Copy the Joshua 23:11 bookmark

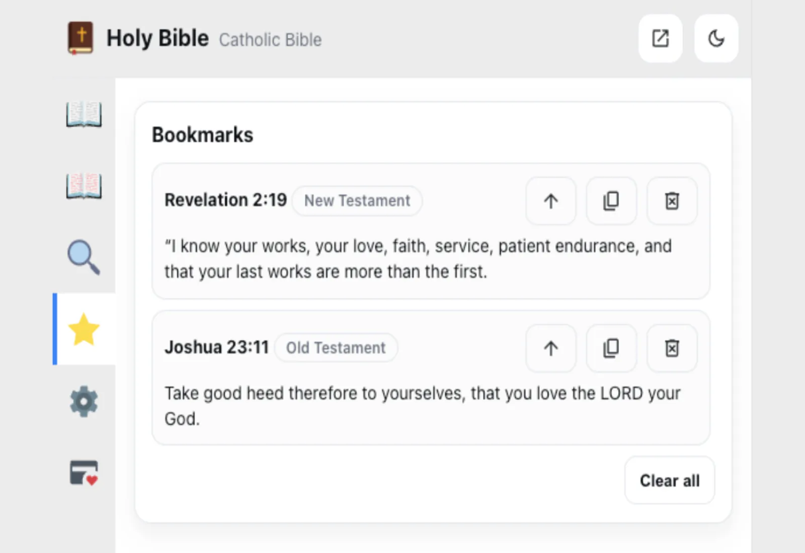click(x=611, y=348)
